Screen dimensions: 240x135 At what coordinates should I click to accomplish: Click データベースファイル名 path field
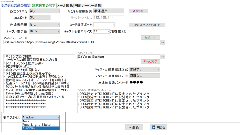[x=82, y=42]
